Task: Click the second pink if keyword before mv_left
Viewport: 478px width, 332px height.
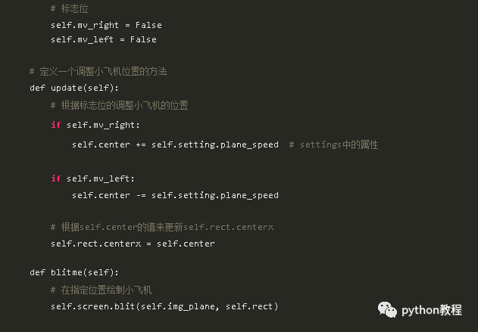Action: pos(56,178)
